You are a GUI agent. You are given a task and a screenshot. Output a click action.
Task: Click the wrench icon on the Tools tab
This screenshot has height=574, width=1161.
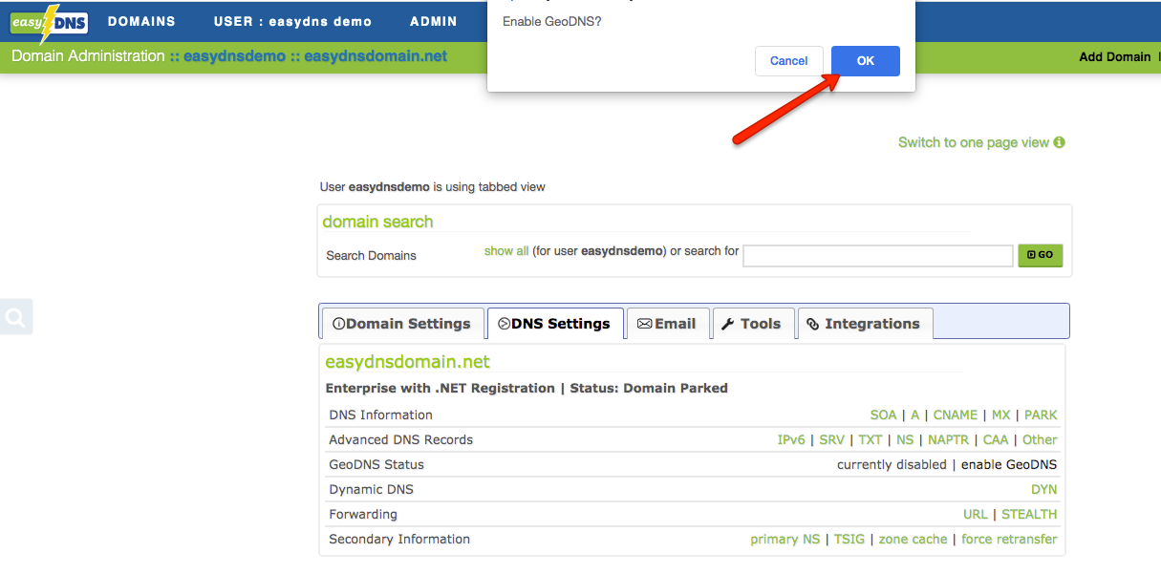tap(730, 324)
